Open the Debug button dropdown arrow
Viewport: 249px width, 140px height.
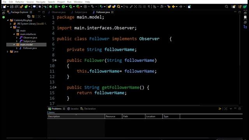coord(59,7)
